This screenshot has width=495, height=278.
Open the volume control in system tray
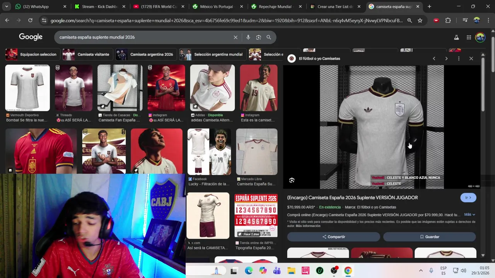[463, 271]
